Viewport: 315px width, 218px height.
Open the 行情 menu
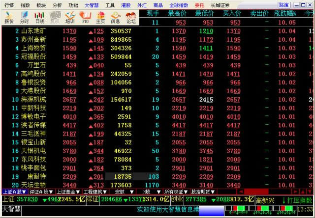coord(9,5)
